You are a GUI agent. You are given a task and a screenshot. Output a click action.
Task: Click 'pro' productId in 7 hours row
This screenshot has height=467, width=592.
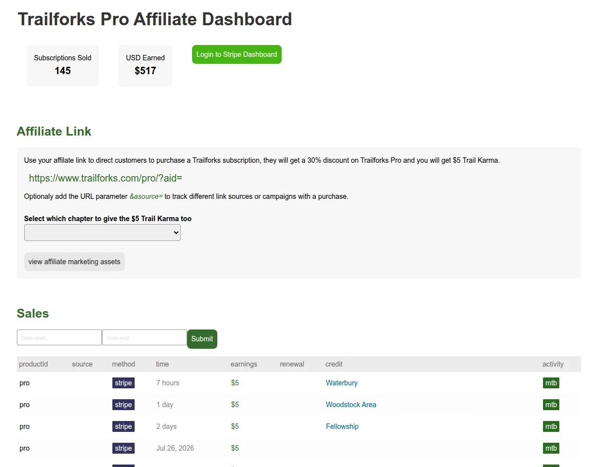click(25, 383)
